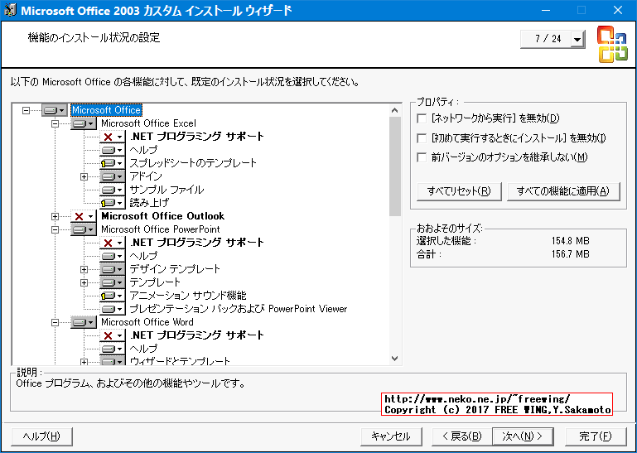The width and height of the screenshot is (637, 453).
Task: Open PowerPoint .NET プログラミング サポート X icon
Action: click(x=112, y=243)
